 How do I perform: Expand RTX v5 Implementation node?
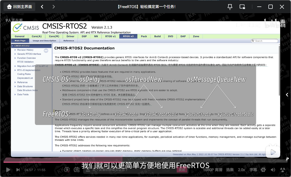(x=15, y=70)
